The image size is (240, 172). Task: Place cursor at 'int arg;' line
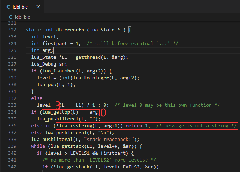pos(42,50)
